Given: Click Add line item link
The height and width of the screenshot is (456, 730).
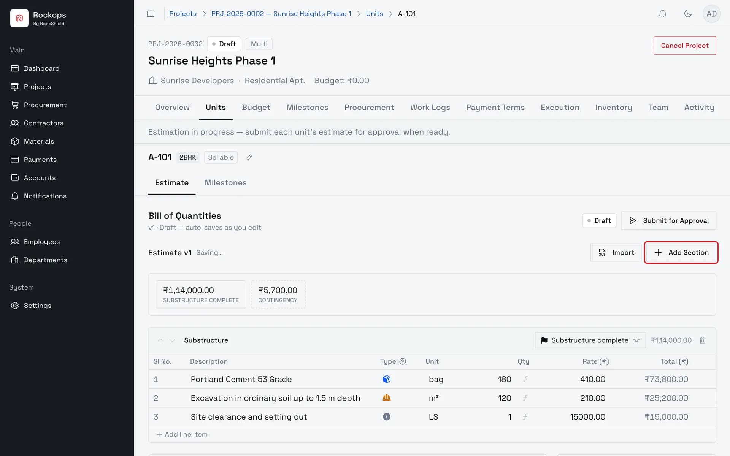Looking at the screenshot, I should [182, 434].
